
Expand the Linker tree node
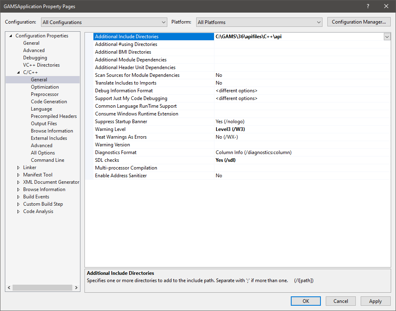[18, 167]
